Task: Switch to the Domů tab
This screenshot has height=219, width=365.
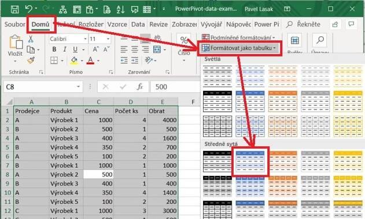Action: tap(40, 24)
